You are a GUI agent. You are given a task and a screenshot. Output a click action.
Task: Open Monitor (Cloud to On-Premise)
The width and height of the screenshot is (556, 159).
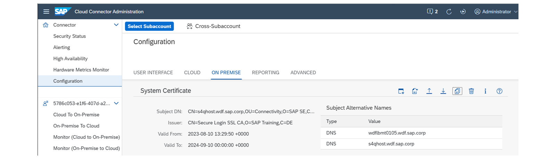(x=87, y=137)
